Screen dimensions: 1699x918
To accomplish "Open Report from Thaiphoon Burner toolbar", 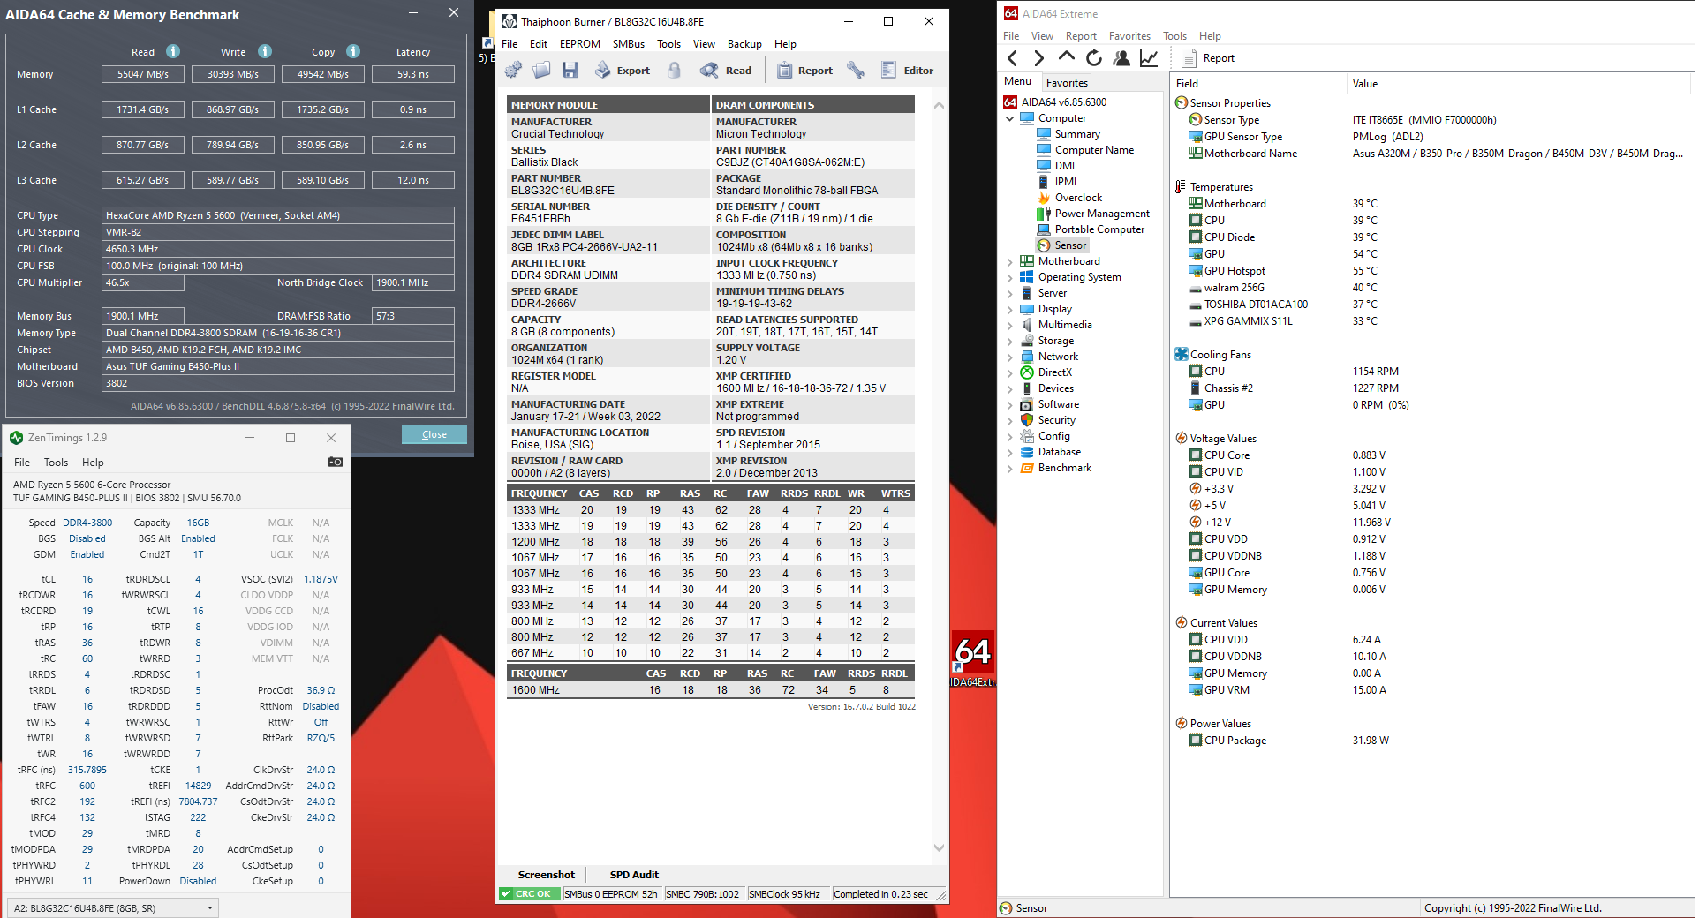I will tap(804, 71).
